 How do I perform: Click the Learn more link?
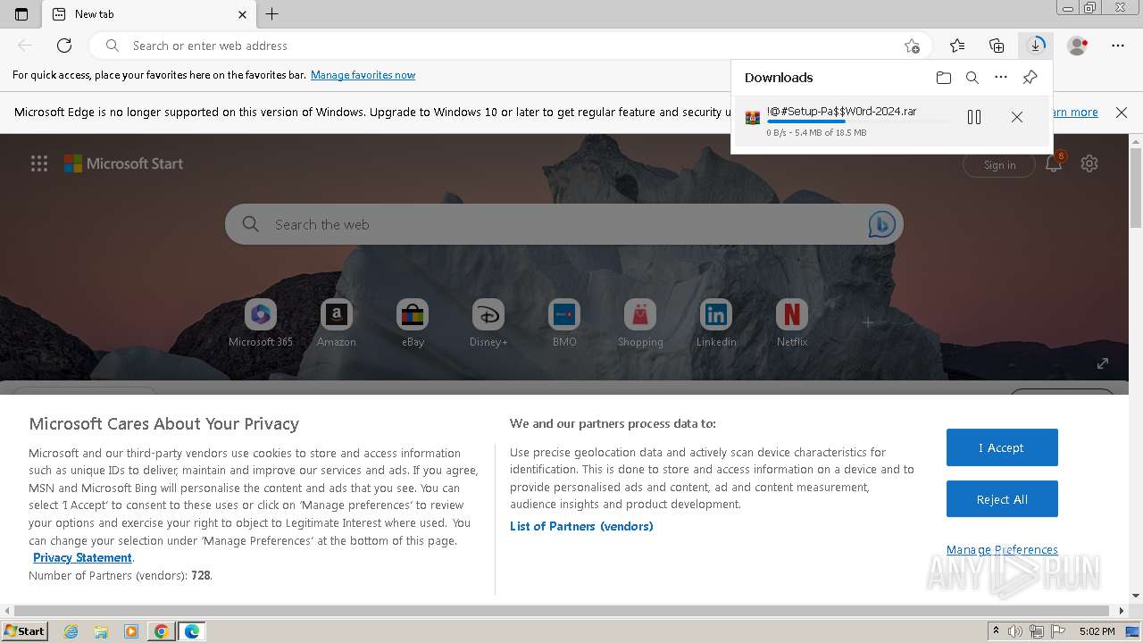click(x=1076, y=113)
